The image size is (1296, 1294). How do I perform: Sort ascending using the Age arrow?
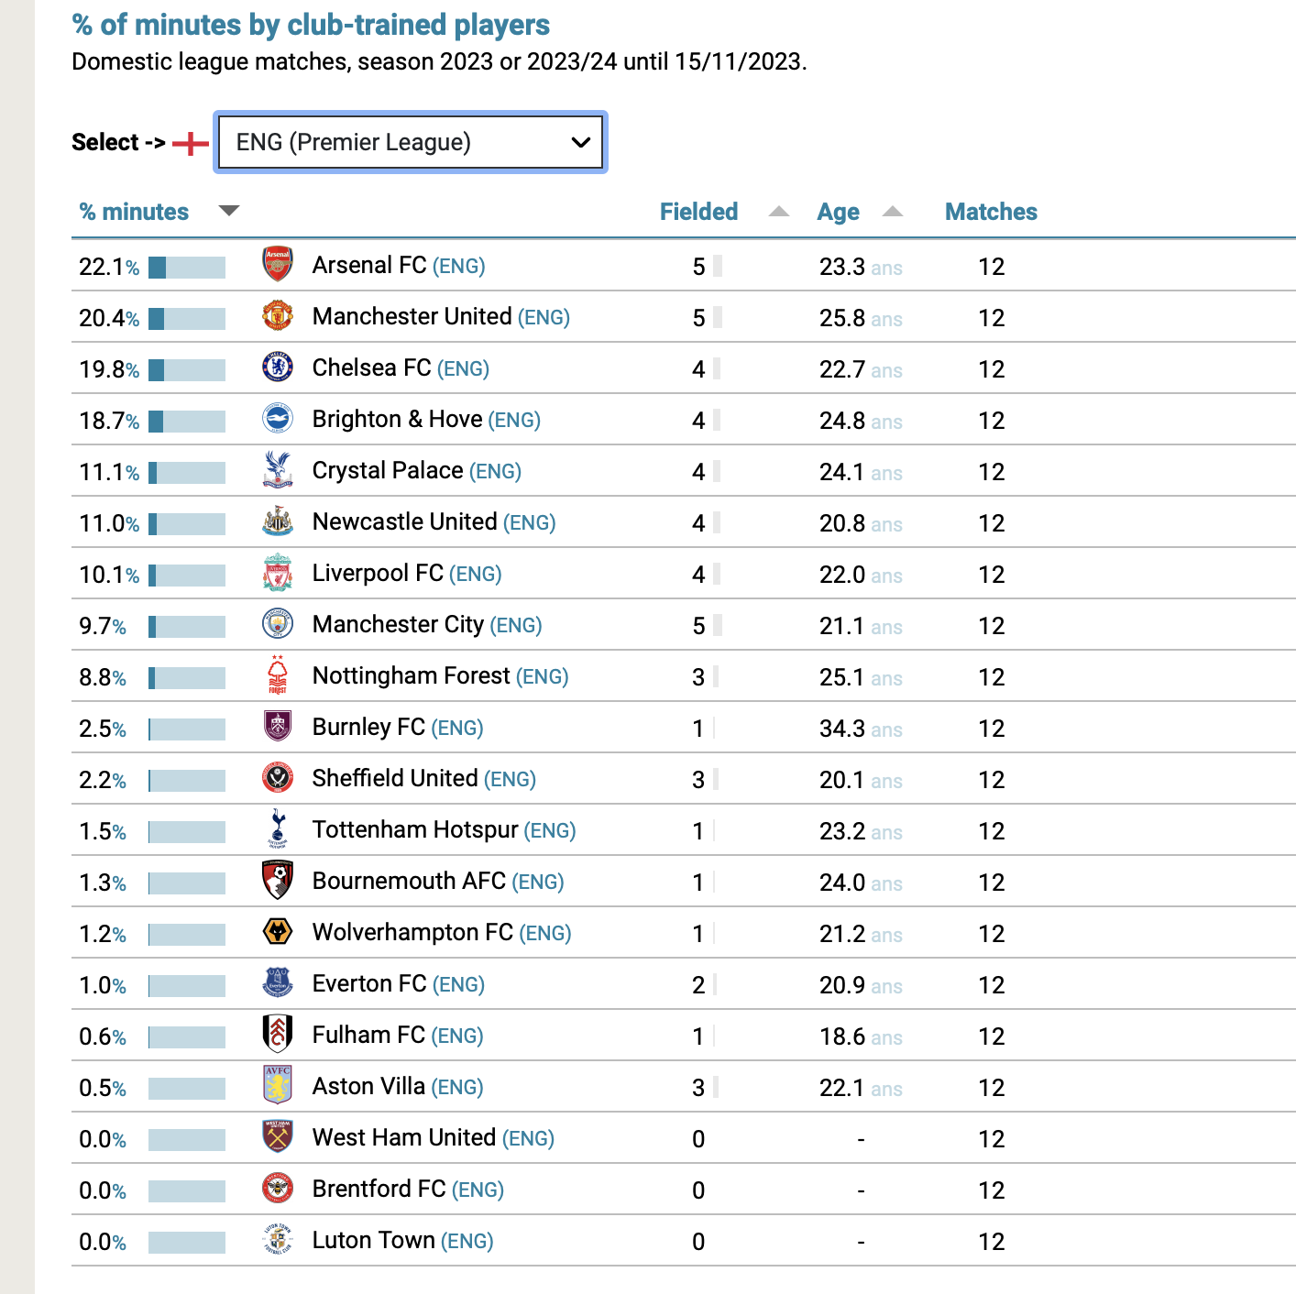click(893, 211)
